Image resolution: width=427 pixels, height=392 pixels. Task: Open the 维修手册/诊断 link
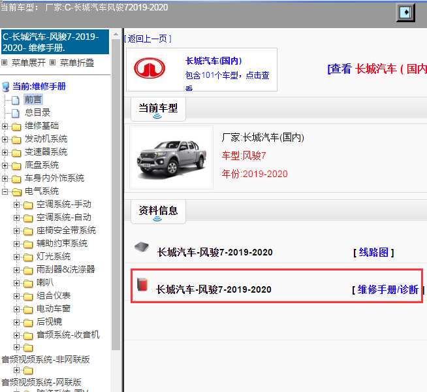click(388, 289)
